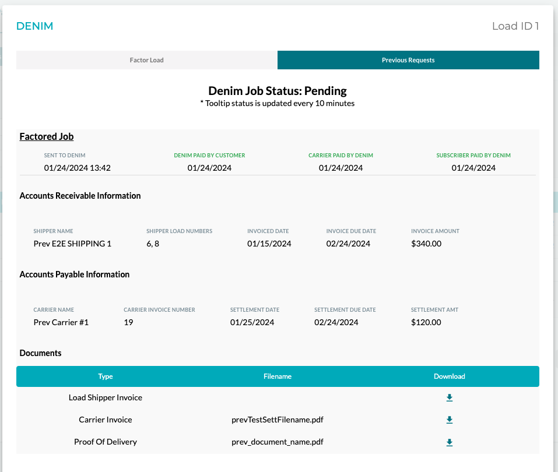Click the Accounts Receivable Information heading
Viewport: 558px width, 472px height.
(x=80, y=196)
